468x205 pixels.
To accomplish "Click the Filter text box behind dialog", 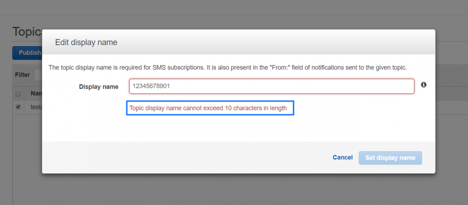I will tap(38, 75).
